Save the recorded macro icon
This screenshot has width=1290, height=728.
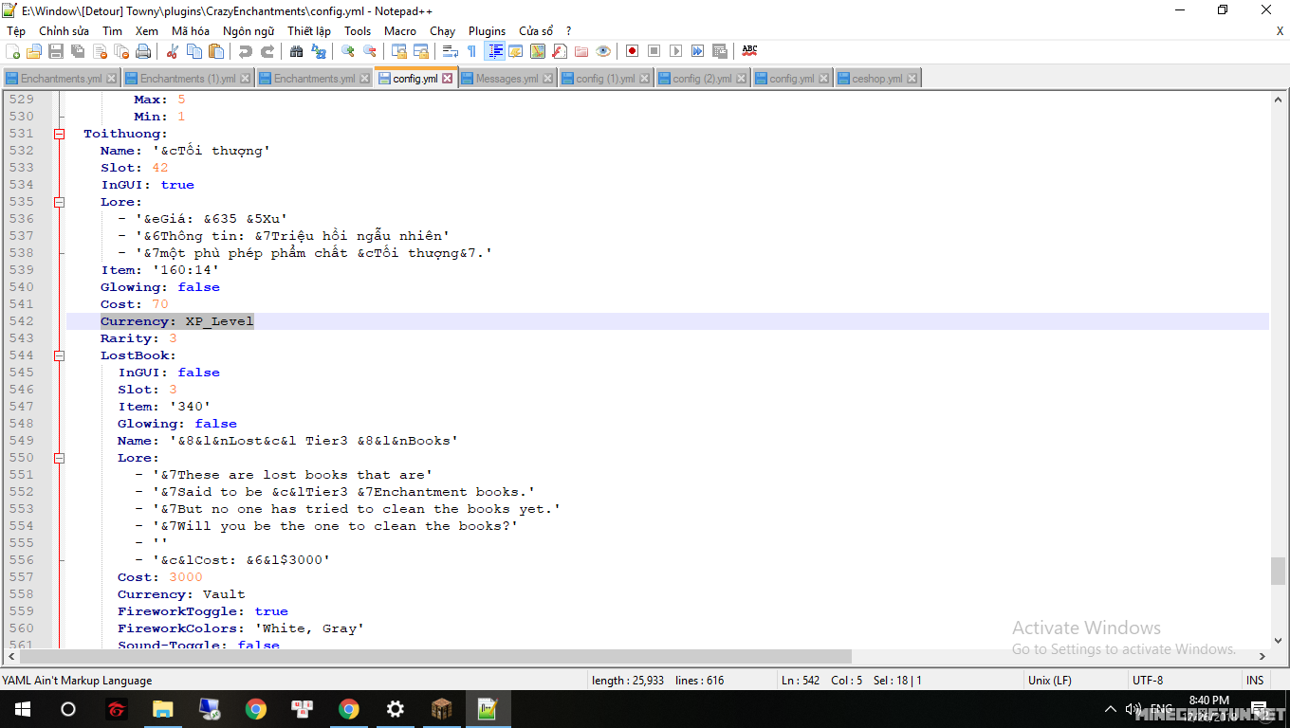click(x=719, y=51)
